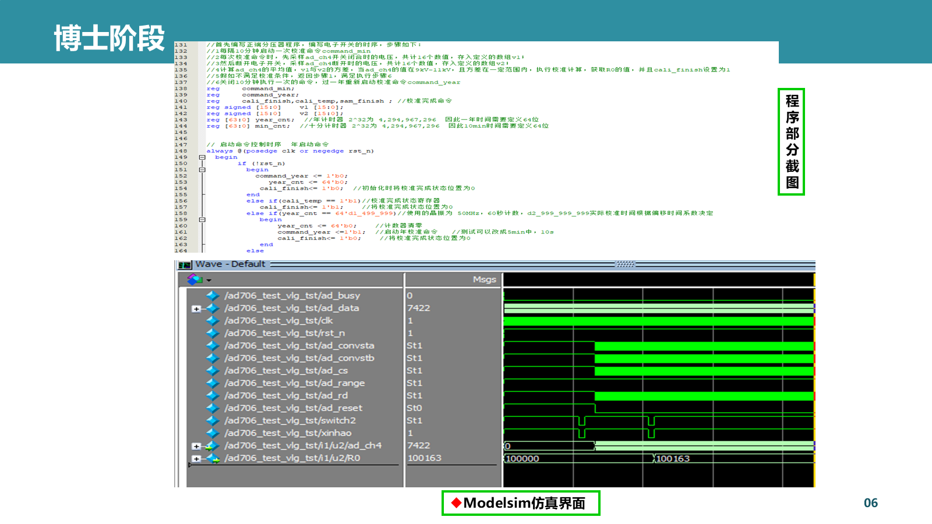Click the ad_convsta rising edge in waveform
The height and width of the screenshot is (524, 932).
[595, 346]
